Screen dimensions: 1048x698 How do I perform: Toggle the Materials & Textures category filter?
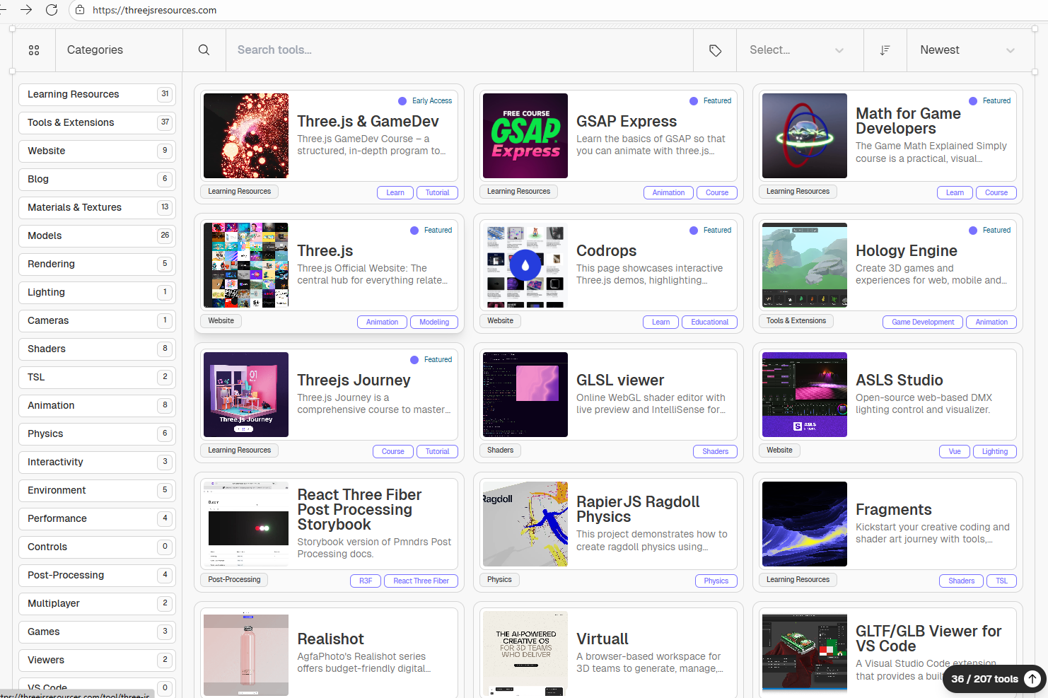(97, 207)
